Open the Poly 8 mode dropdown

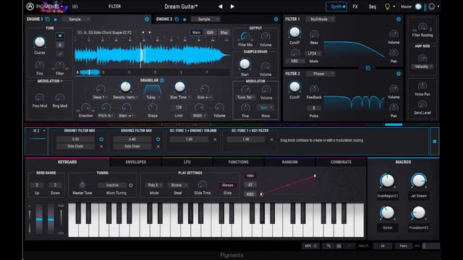point(154,185)
